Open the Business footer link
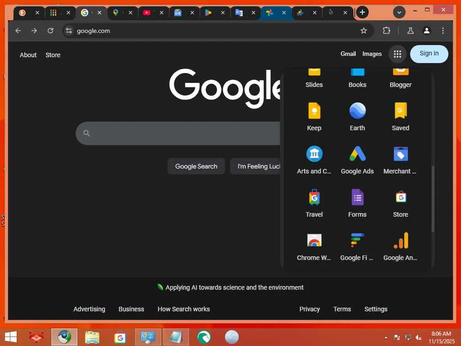This screenshot has height=346, width=461. [x=131, y=309]
